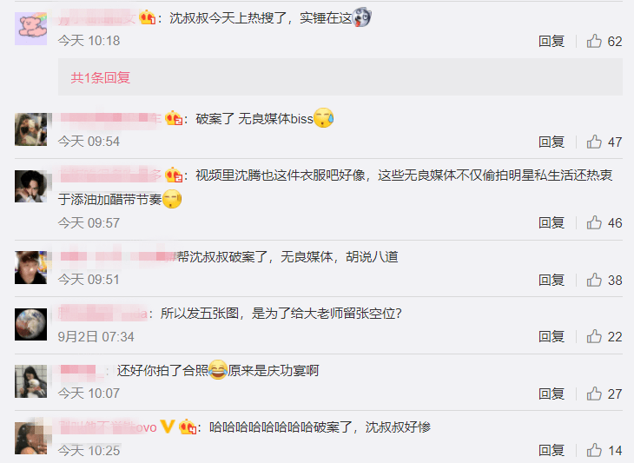Viewport: 634px width, 463px height.
Task: Thumbs-up the comment posted at 10:07
Action: [x=594, y=394]
